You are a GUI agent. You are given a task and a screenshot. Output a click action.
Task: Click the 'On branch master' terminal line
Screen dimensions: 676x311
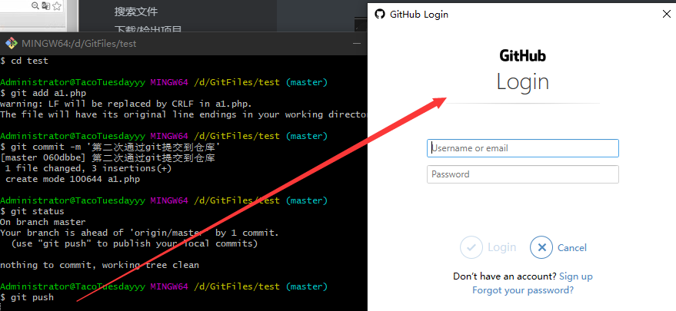(x=43, y=222)
